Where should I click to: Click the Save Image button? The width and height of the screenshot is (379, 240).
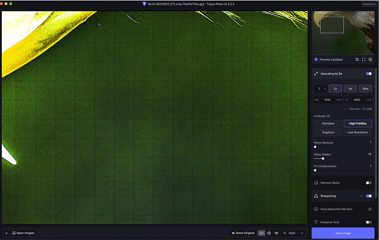(343, 233)
